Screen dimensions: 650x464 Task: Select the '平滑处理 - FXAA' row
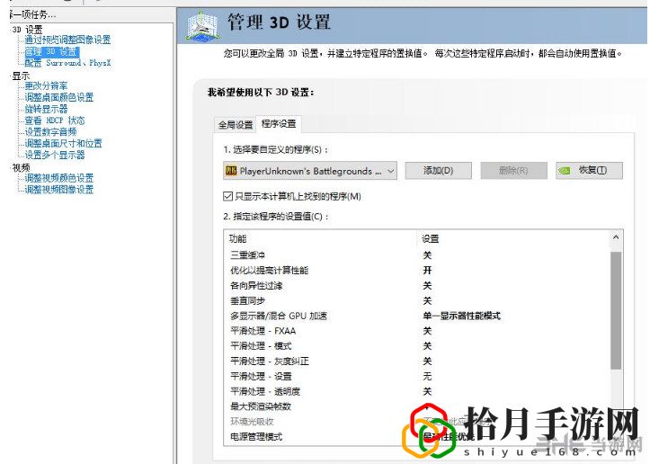(416, 331)
